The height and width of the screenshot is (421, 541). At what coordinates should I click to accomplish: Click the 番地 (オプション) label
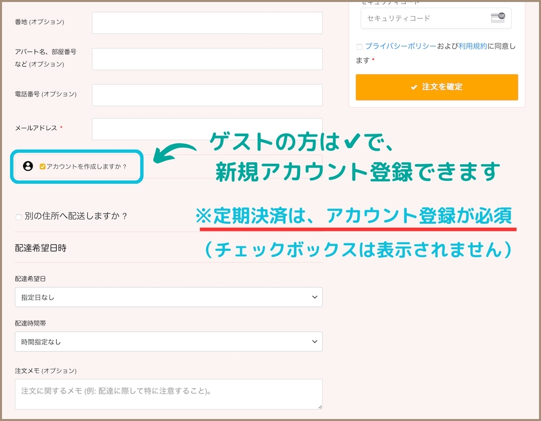pos(40,22)
